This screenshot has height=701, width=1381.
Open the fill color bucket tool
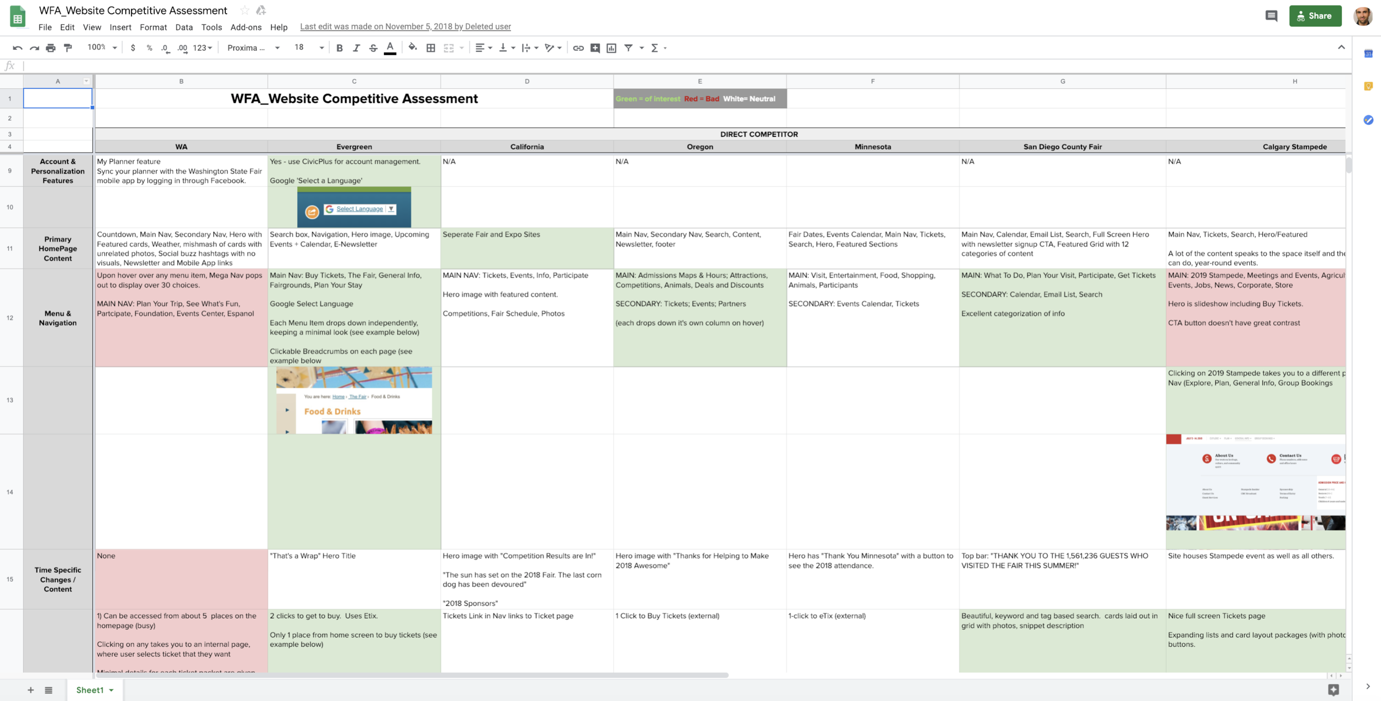[412, 48]
